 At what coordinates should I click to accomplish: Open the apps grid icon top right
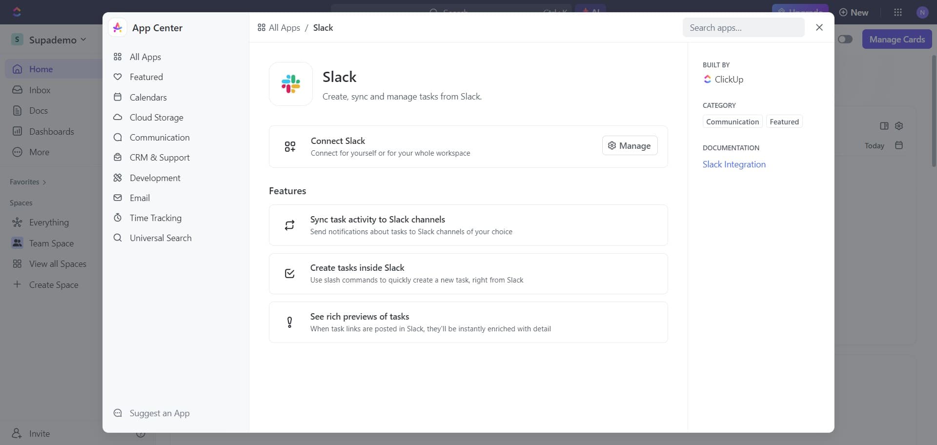coord(898,12)
